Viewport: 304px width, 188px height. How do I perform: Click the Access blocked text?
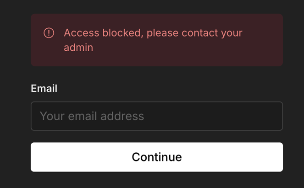(x=103, y=33)
